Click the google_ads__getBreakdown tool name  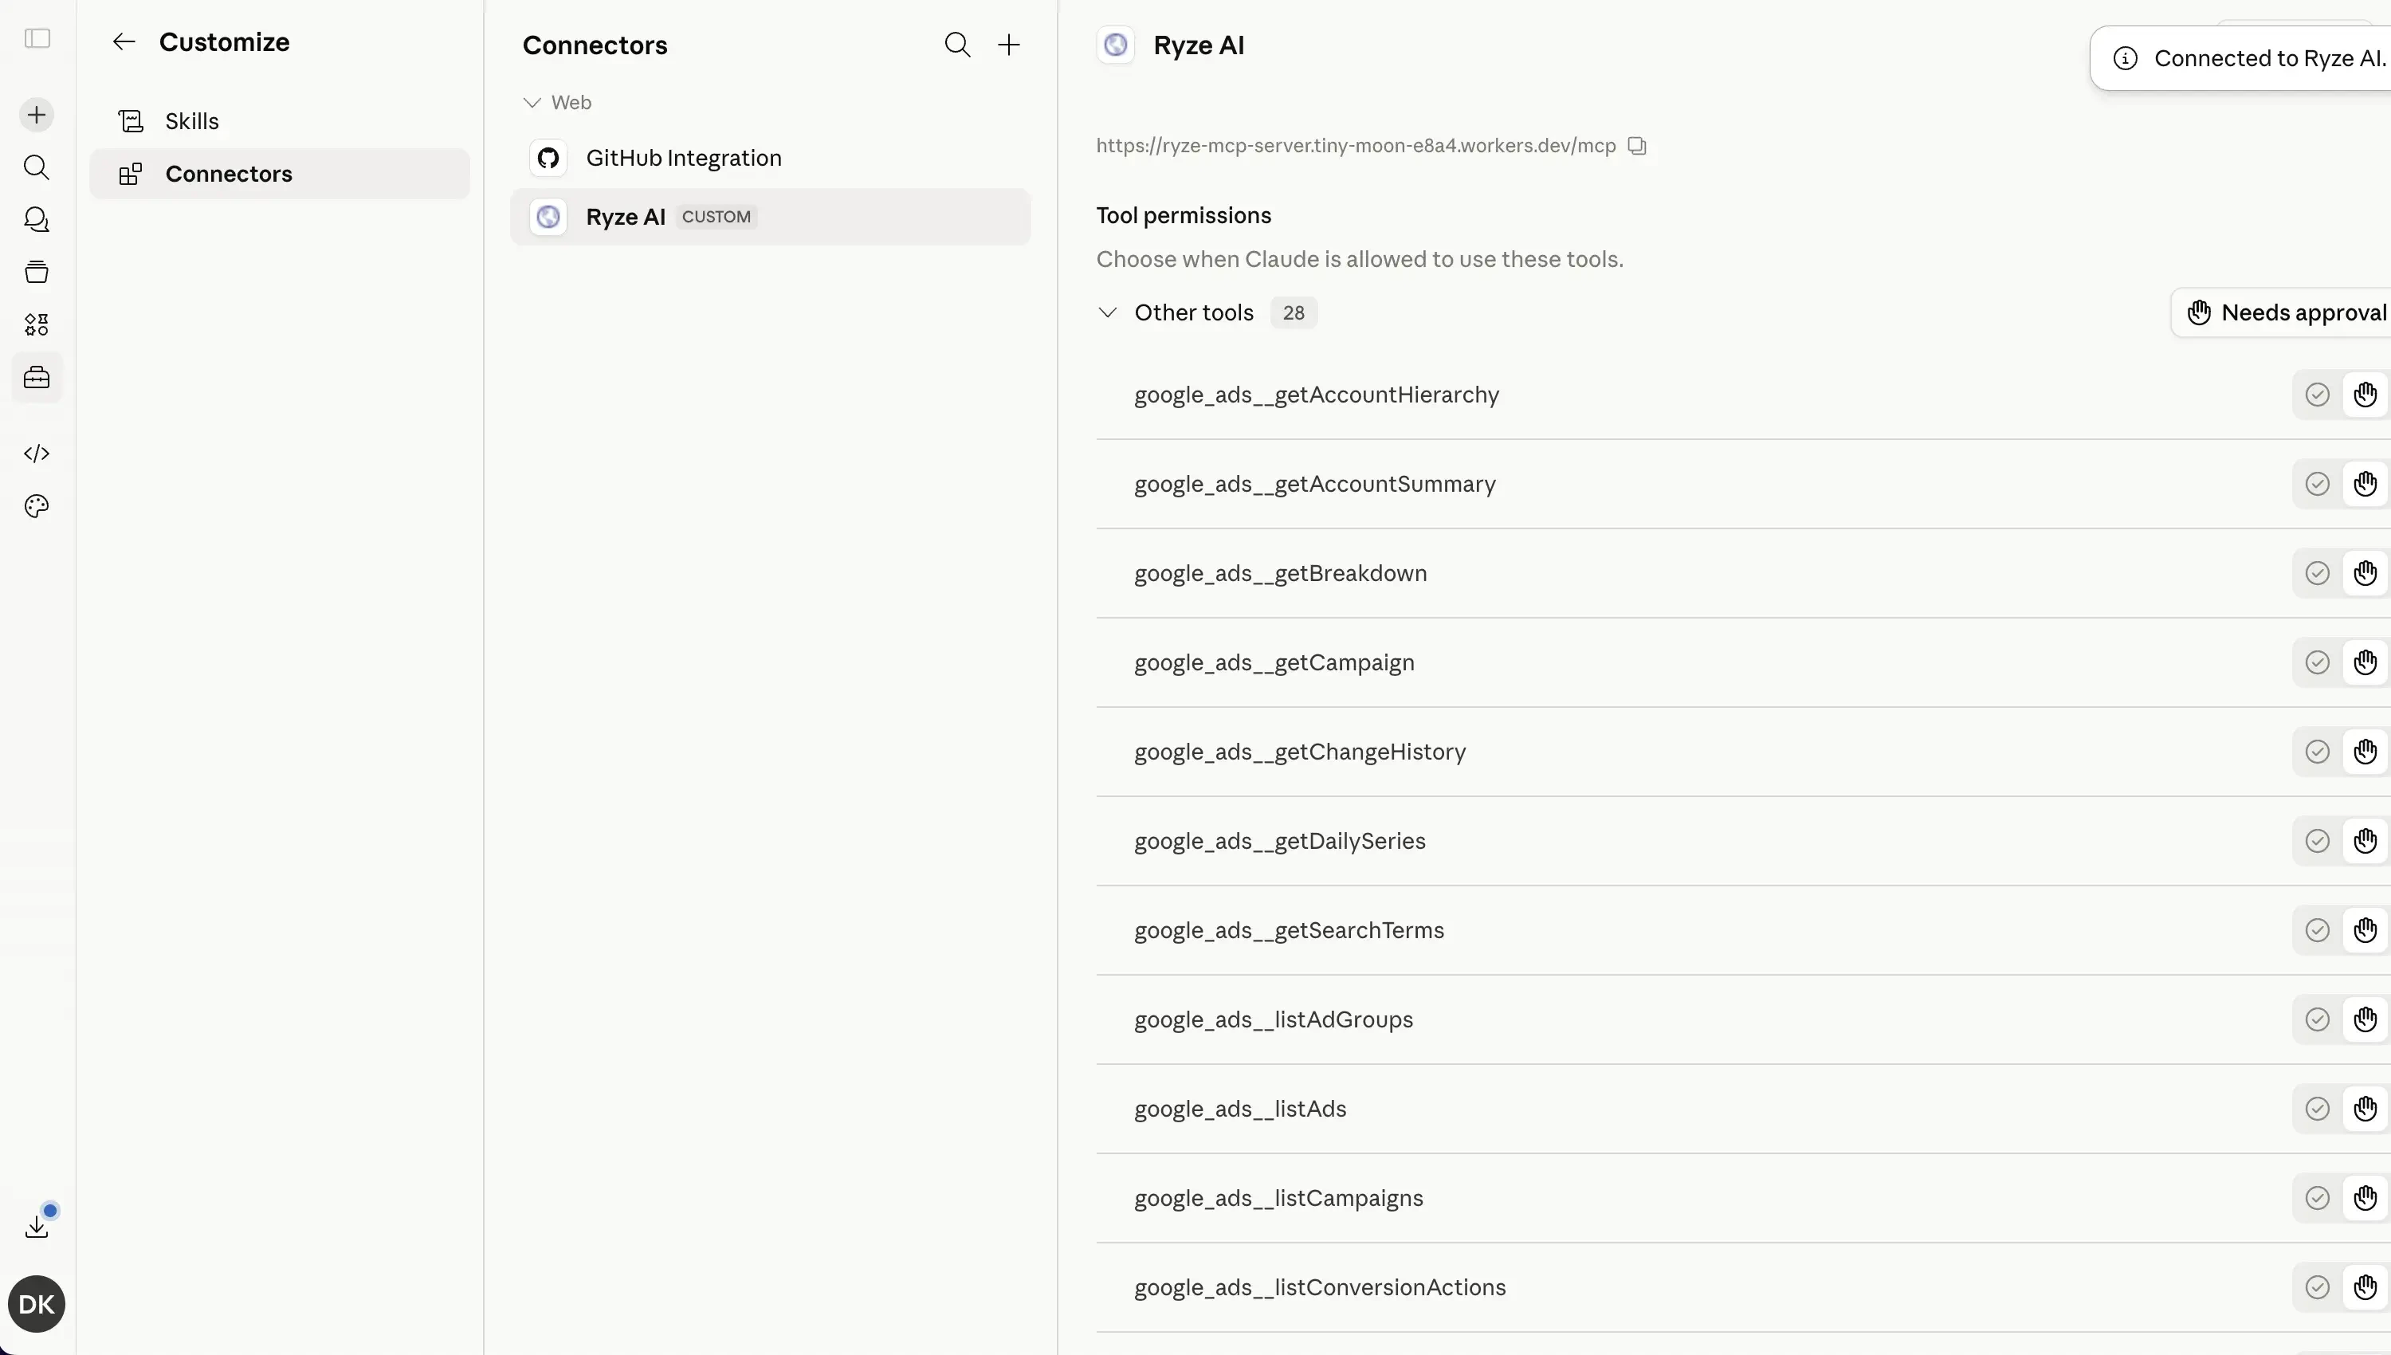pos(1280,574)
